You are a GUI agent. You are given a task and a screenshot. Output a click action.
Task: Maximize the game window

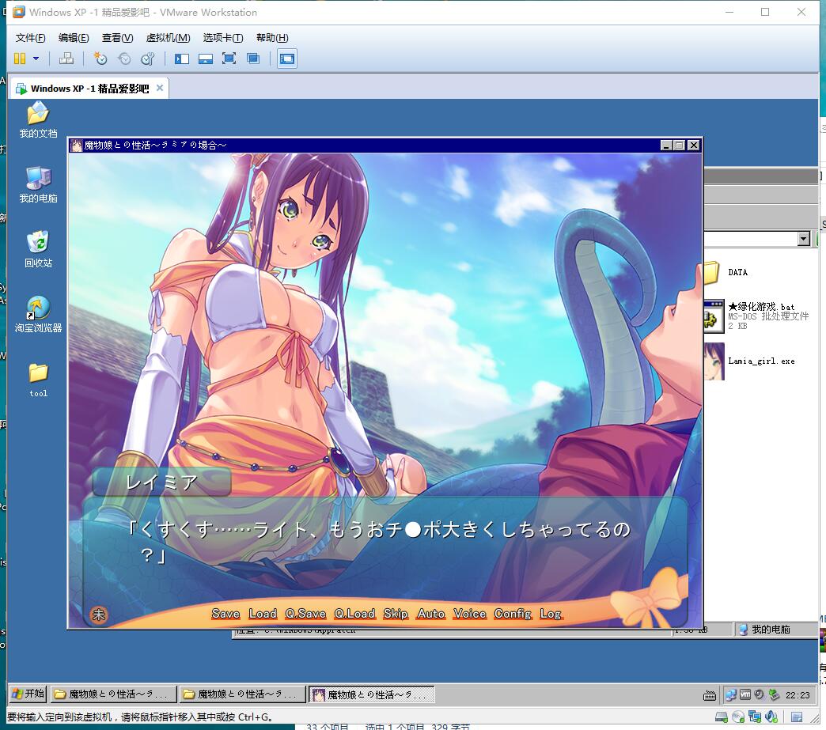(x=680, y=145)
